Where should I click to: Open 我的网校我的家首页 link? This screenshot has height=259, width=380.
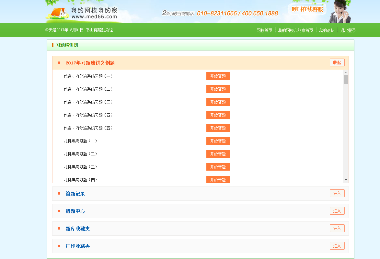tap(296, 30)
